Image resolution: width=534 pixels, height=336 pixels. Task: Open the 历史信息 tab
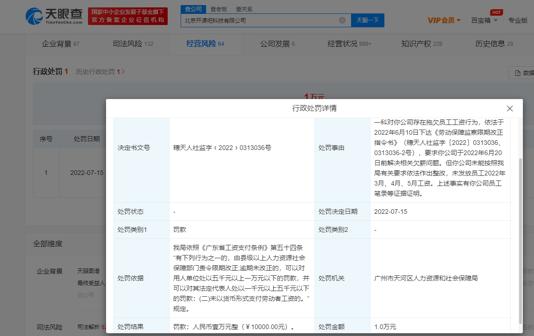[x=494, y=44]
